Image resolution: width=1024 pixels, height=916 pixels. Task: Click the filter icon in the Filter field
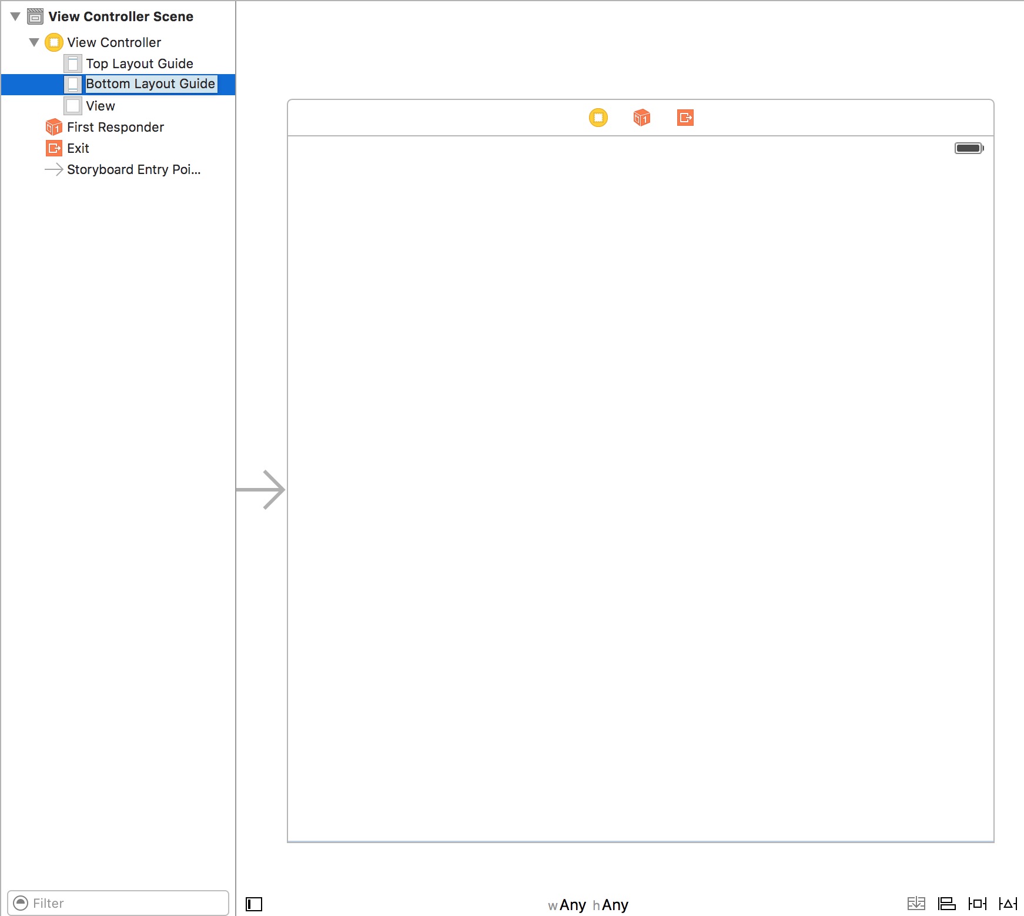[21, 903]
